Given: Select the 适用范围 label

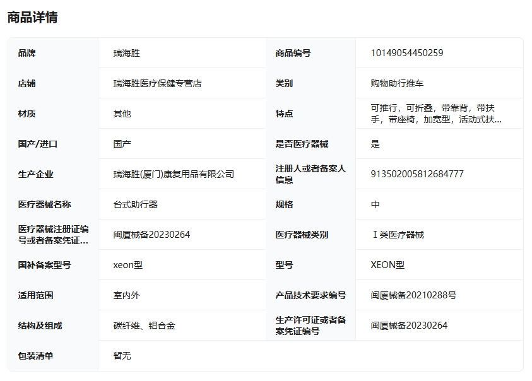Looking at the screenshot, I should (35, 295).
